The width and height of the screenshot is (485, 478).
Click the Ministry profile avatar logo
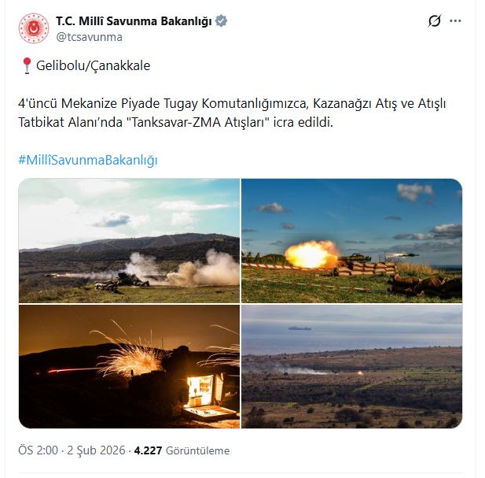click(33, 28)
